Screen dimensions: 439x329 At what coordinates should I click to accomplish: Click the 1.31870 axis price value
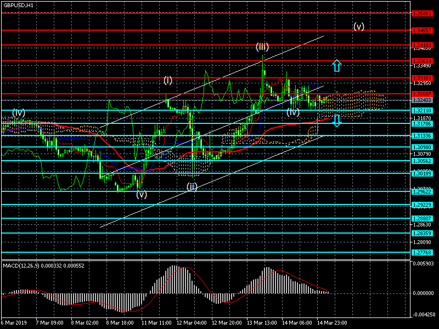click(x=422, y=118)
